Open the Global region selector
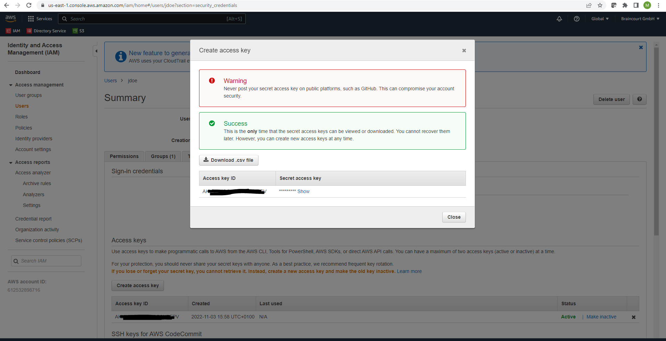The width and height of the screenshot is (666, 341). tap(600, 19)
